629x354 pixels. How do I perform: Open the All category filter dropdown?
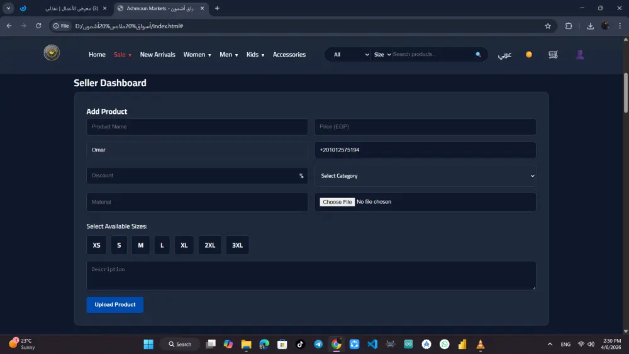coord(351,55)
